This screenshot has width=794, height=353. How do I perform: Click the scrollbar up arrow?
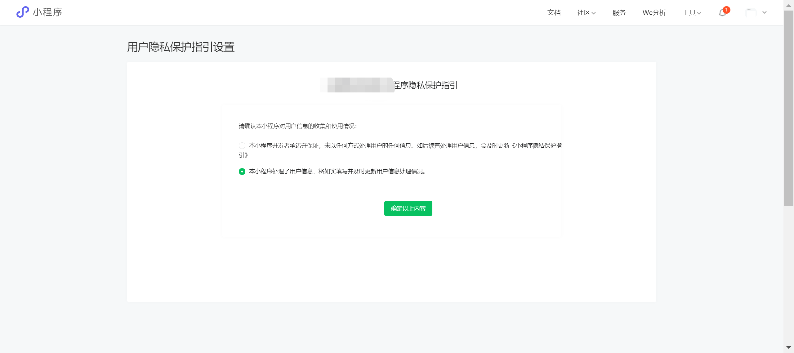[788, 5]
